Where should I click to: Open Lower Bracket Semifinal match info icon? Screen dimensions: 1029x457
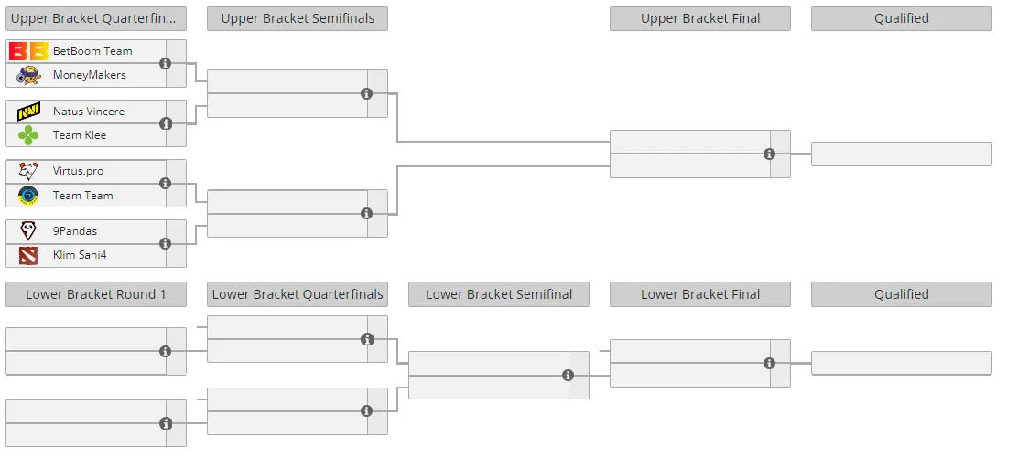(569, 375)
